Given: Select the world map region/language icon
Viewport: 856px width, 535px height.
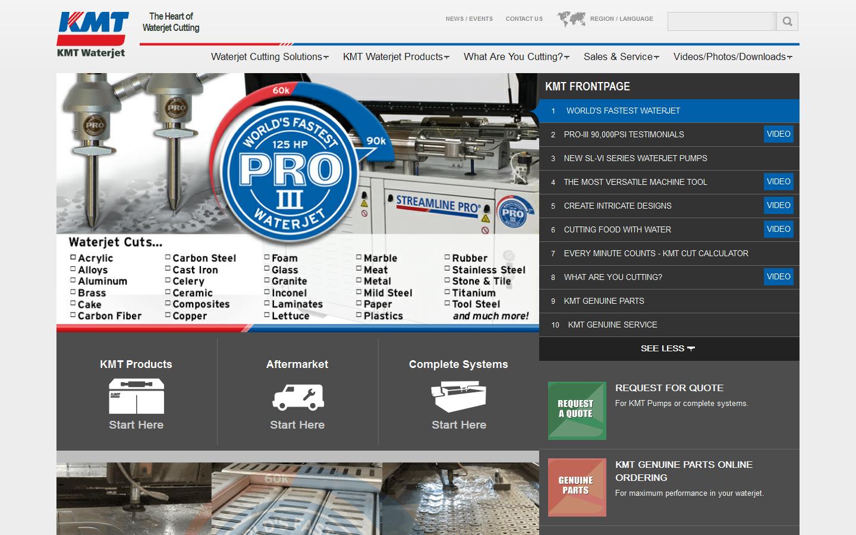Looking at the screenshot, I should point(572,18).
